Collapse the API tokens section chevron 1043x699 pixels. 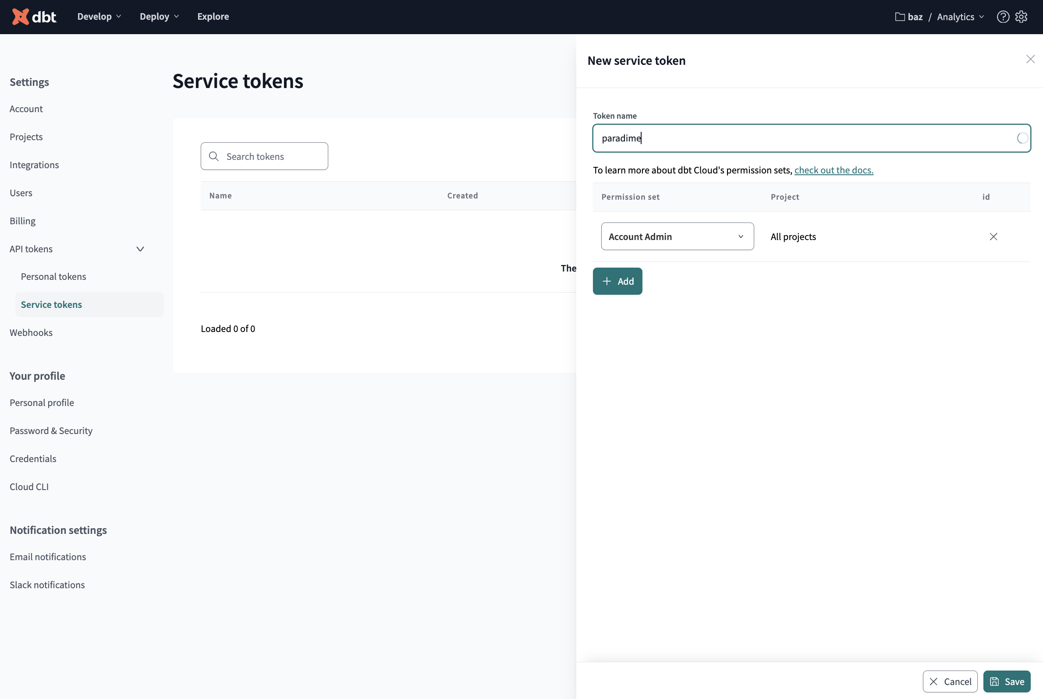coord(140,249)
